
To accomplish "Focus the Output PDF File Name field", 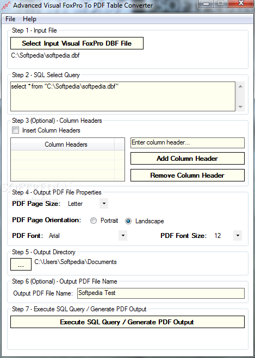I will (161, 293).
